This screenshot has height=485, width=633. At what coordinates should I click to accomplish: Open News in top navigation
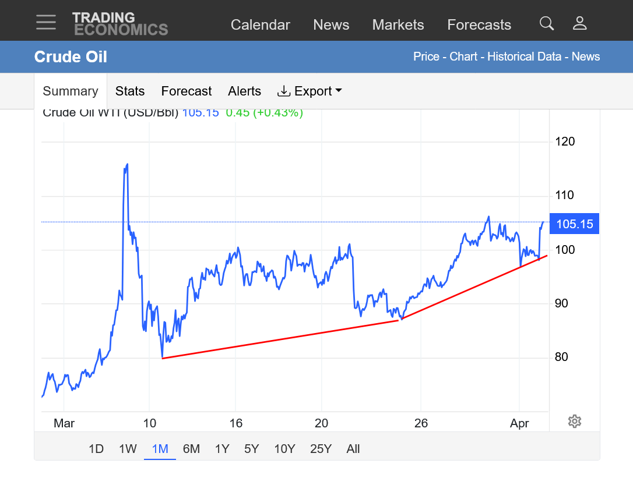tap(331, 25)
